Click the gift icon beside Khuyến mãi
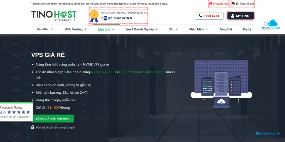The image size is (285, 142). 211,3
